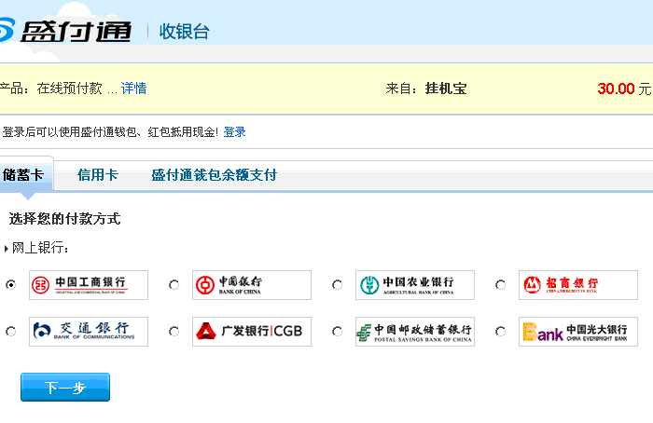Screen dimensions: 653x423
Task: Switch to the 信用卡 tab
Action: coord(98,174)
